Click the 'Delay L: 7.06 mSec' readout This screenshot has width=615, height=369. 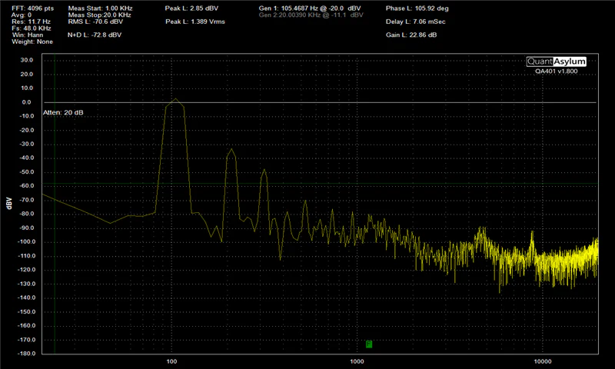[416, 22]
